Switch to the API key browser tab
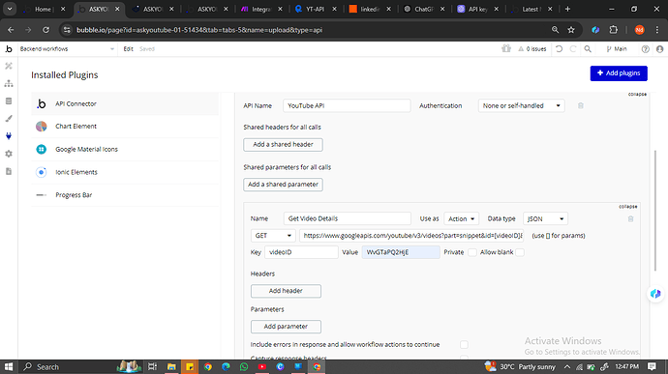This screenshot has width=668, height=374. 478,9
